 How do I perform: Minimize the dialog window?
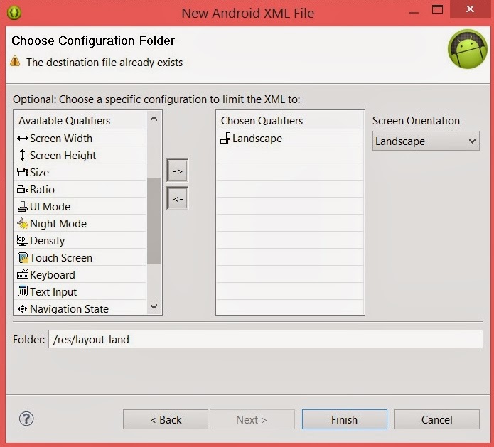pyautogui.click(x=414, y=11)
